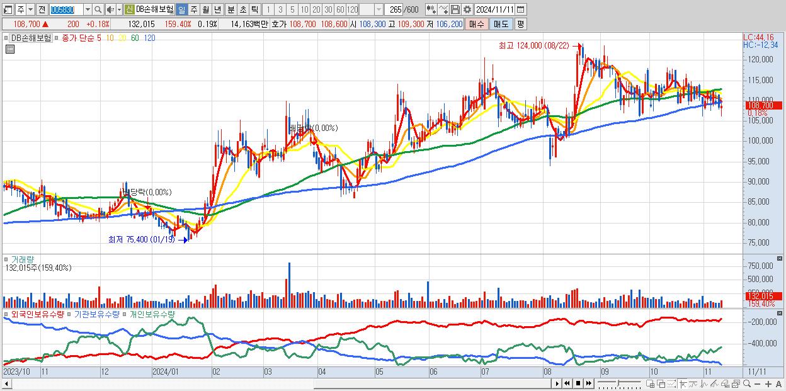
Task: Toggle the 종가 단순 moving average checkbox
Action: pyautogui.click(x=57, y=38)
